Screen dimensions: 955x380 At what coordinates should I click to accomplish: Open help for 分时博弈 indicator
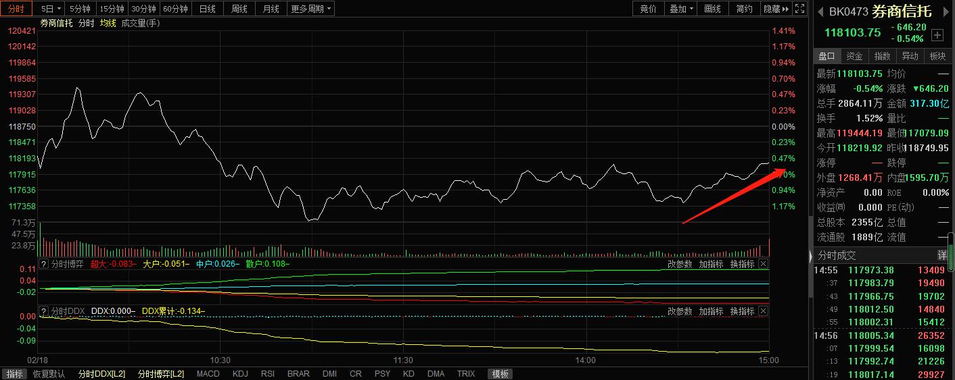44,264
